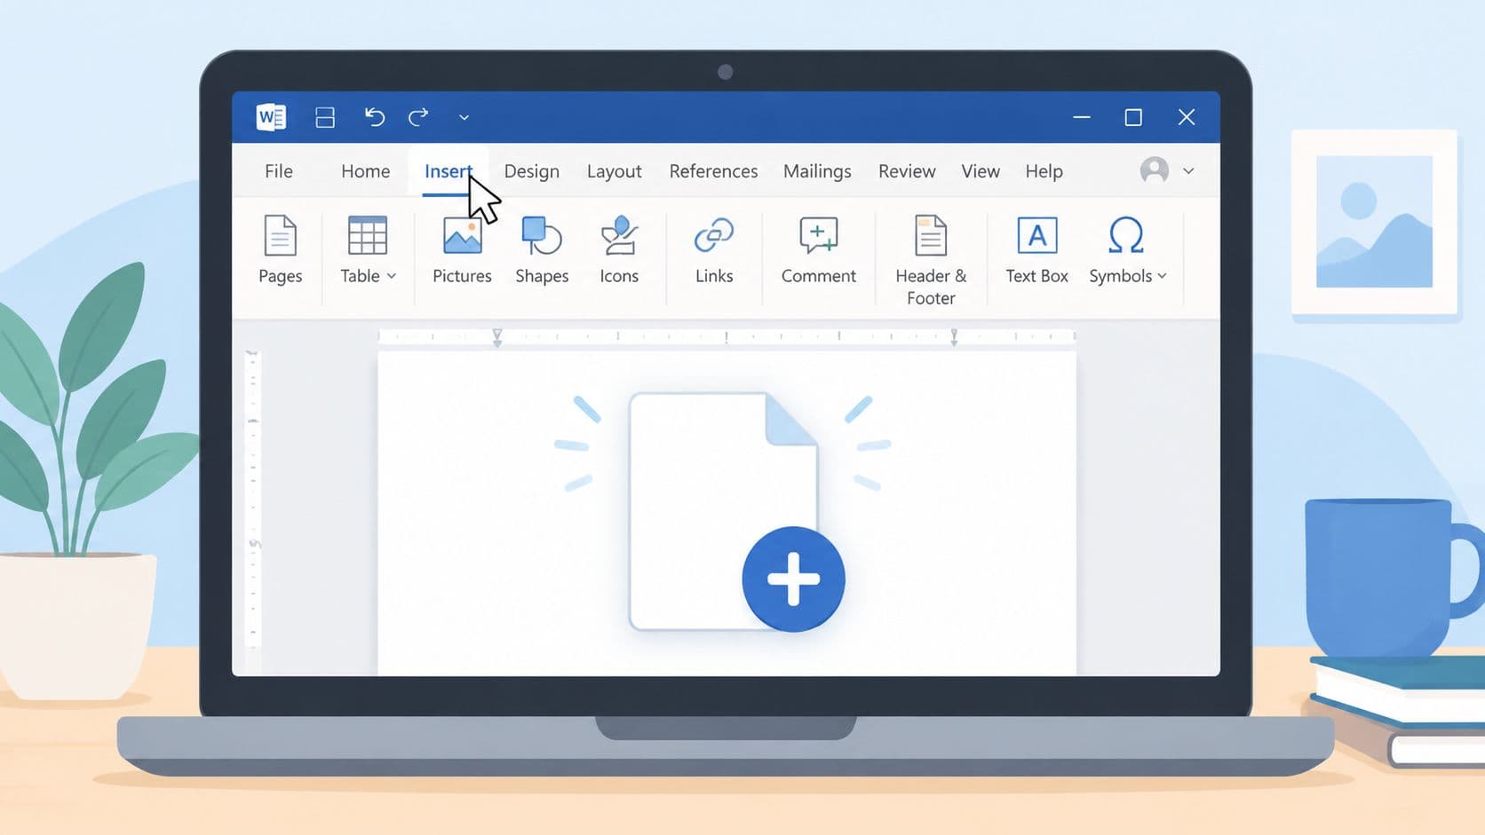
Task: Click the Symbols omega icon
Action: (1125, 235)
